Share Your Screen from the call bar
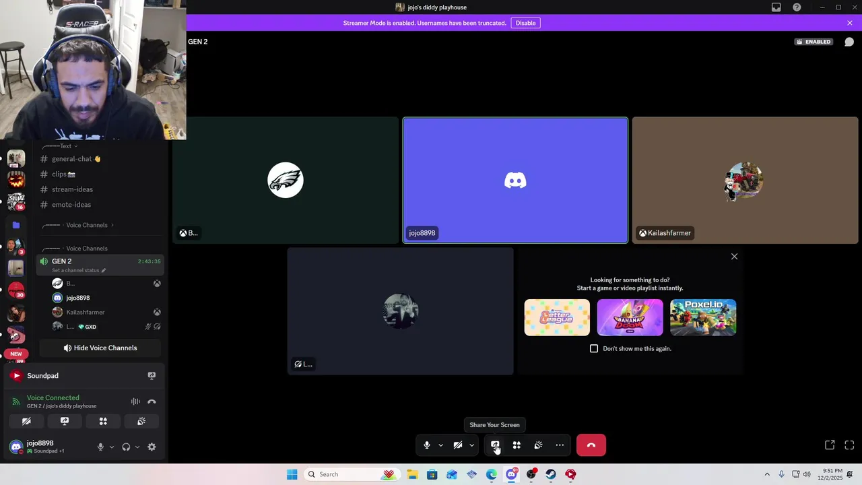The height and width of the screenshot is (485, 862). 495,445
